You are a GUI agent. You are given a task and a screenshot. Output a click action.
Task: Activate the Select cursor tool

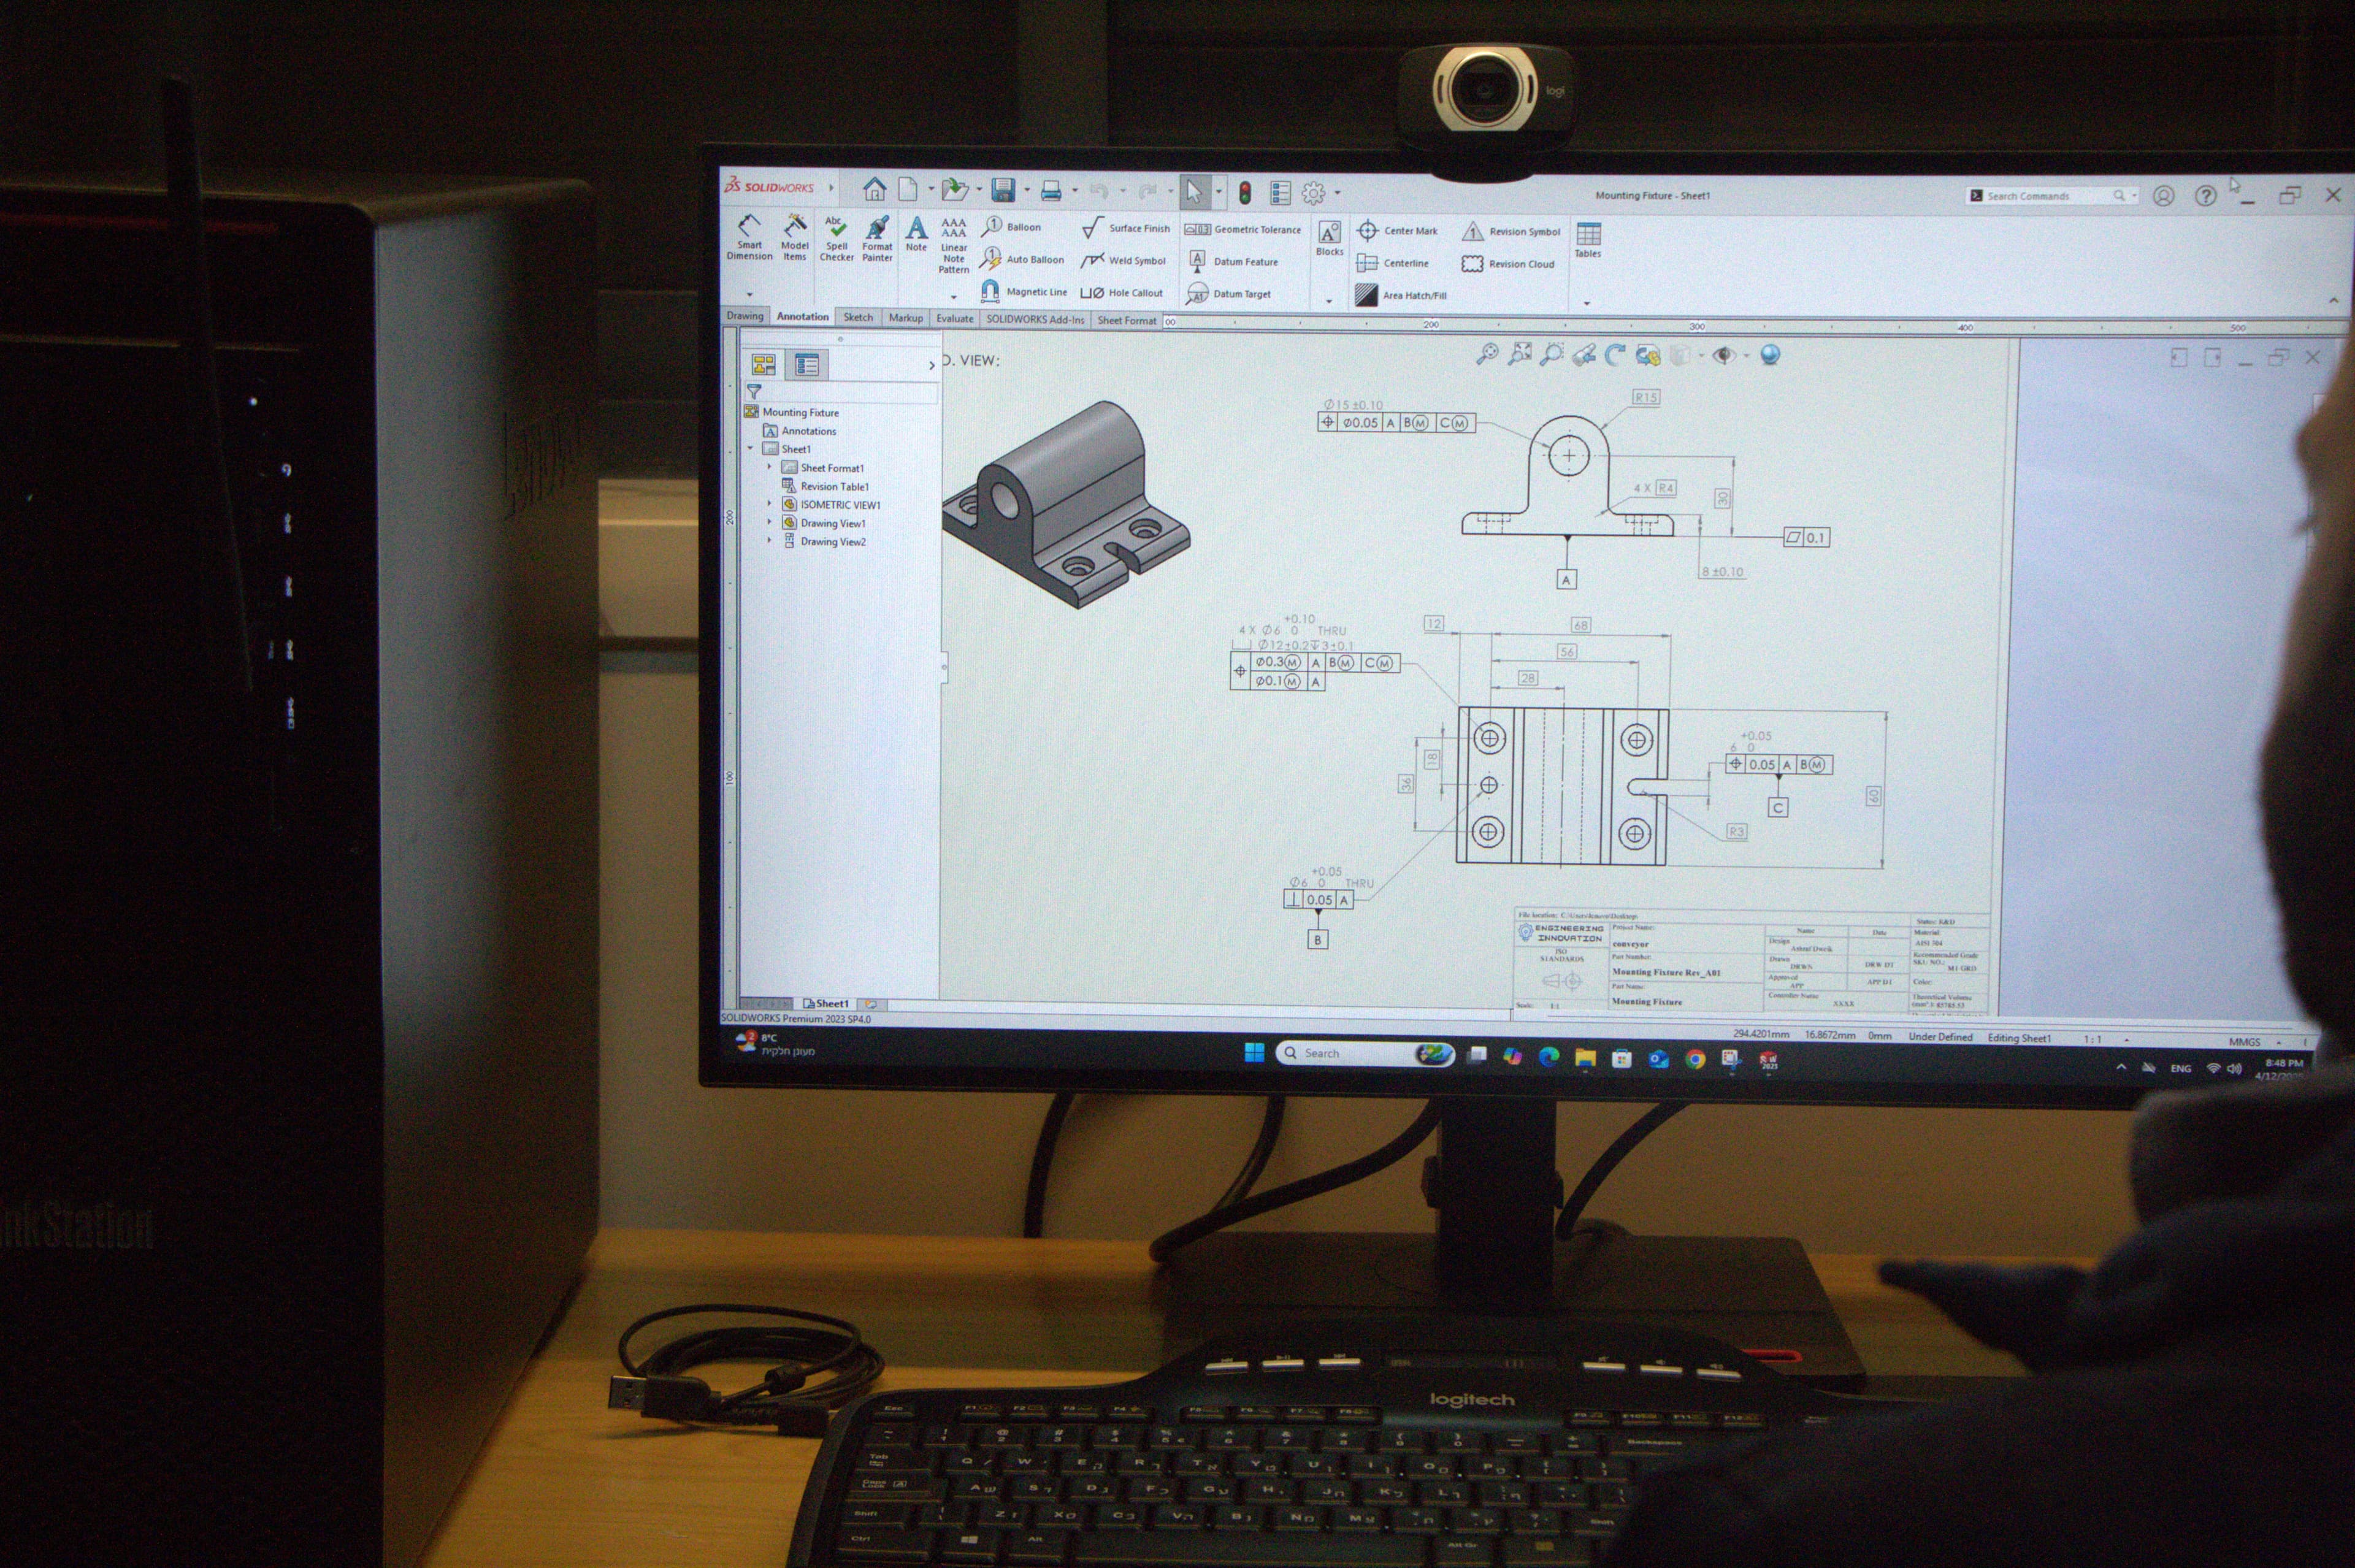(x=1194, y=191)
